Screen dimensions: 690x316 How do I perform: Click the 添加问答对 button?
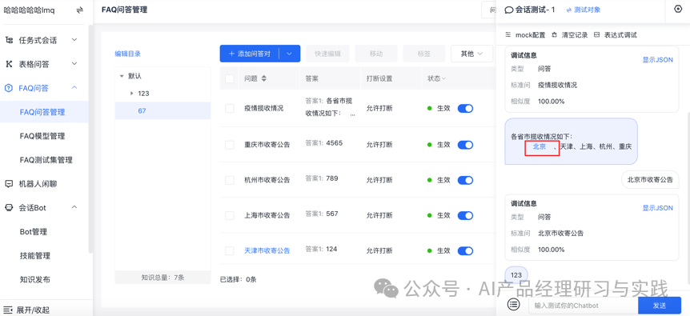click(250, 54)
